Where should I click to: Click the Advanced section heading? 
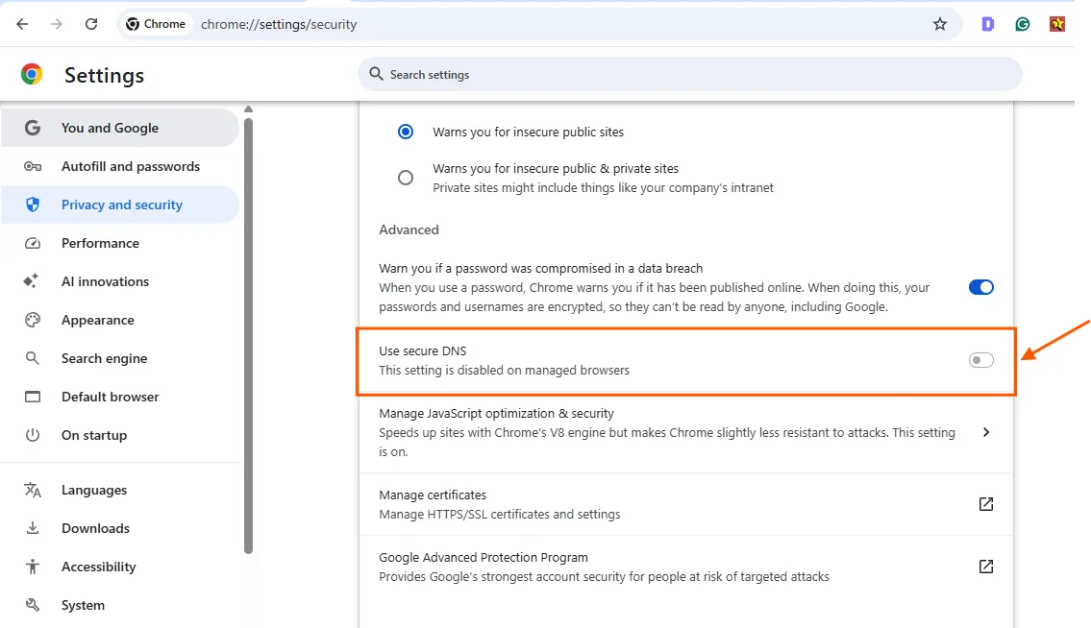coord(409,229)
